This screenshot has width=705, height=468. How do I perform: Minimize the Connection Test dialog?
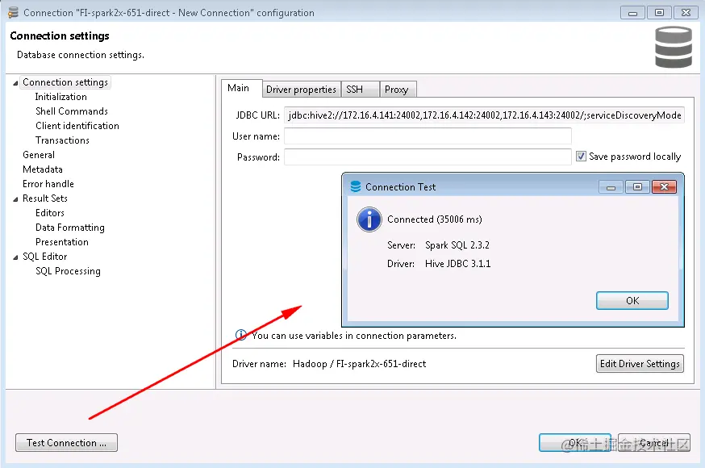(611, 186)
